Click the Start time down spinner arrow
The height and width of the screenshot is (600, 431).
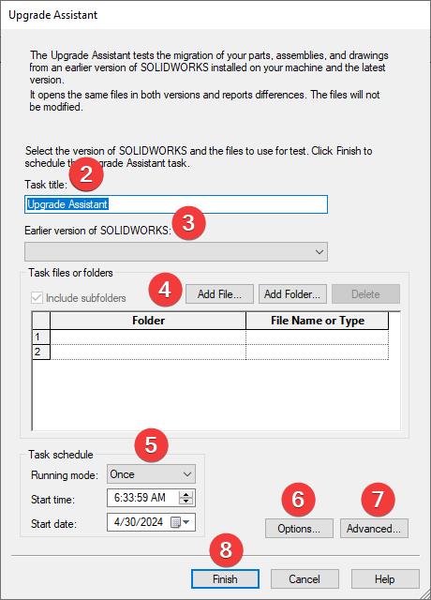186,502
